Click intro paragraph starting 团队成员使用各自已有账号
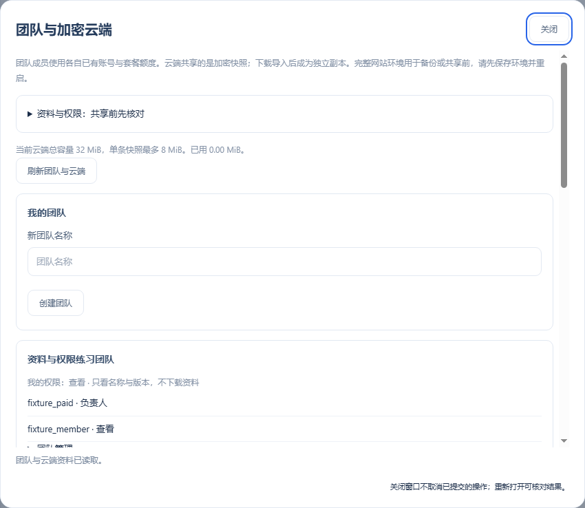The width and height of the screenshot is (585, 508). click(x=280, y=70)
